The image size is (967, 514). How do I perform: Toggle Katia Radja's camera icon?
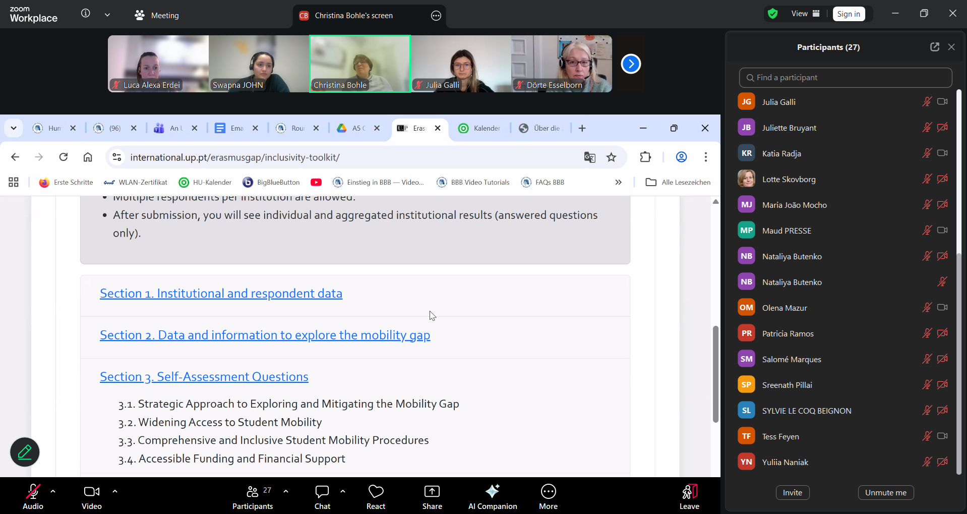click(x=942, y=153)
